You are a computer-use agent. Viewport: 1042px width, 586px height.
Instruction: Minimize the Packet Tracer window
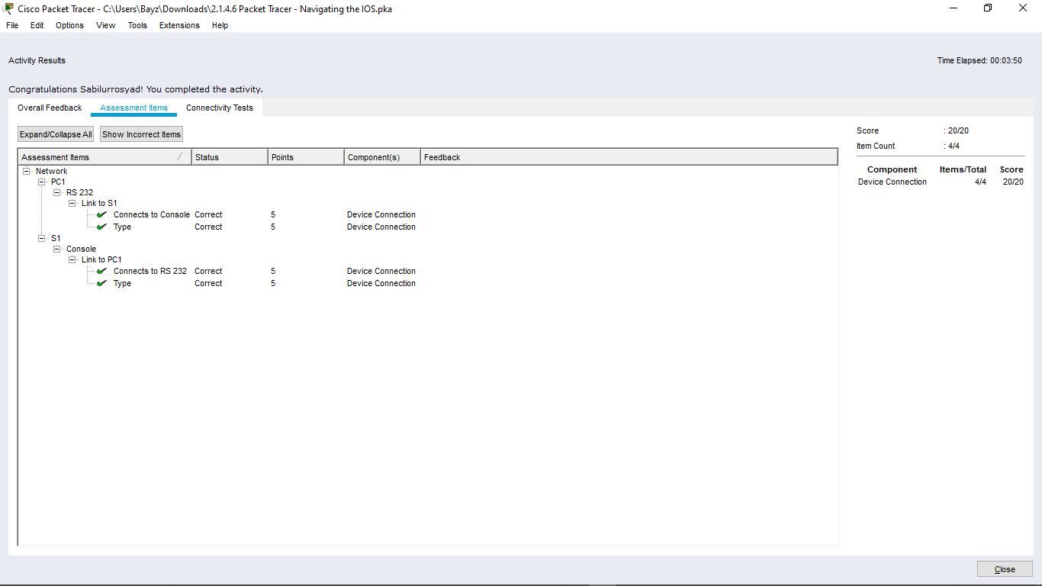pos(954,8)
